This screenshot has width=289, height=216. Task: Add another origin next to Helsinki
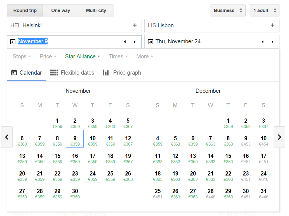tap(135, 25)
